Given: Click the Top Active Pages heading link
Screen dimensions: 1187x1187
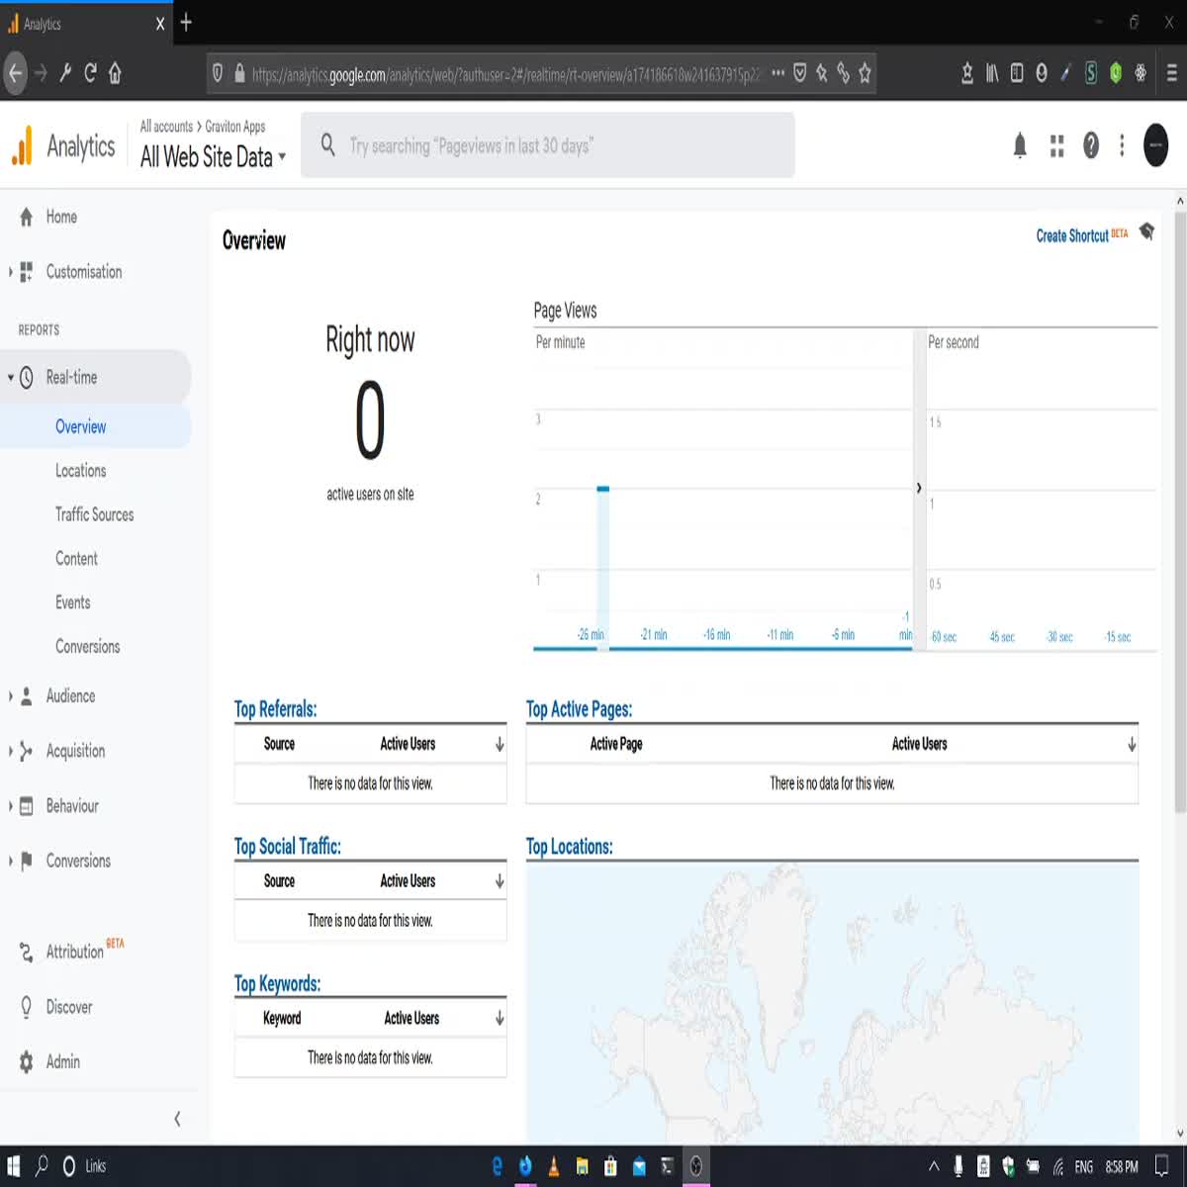Looking at the screenshot, I should [x=579, y=709].
